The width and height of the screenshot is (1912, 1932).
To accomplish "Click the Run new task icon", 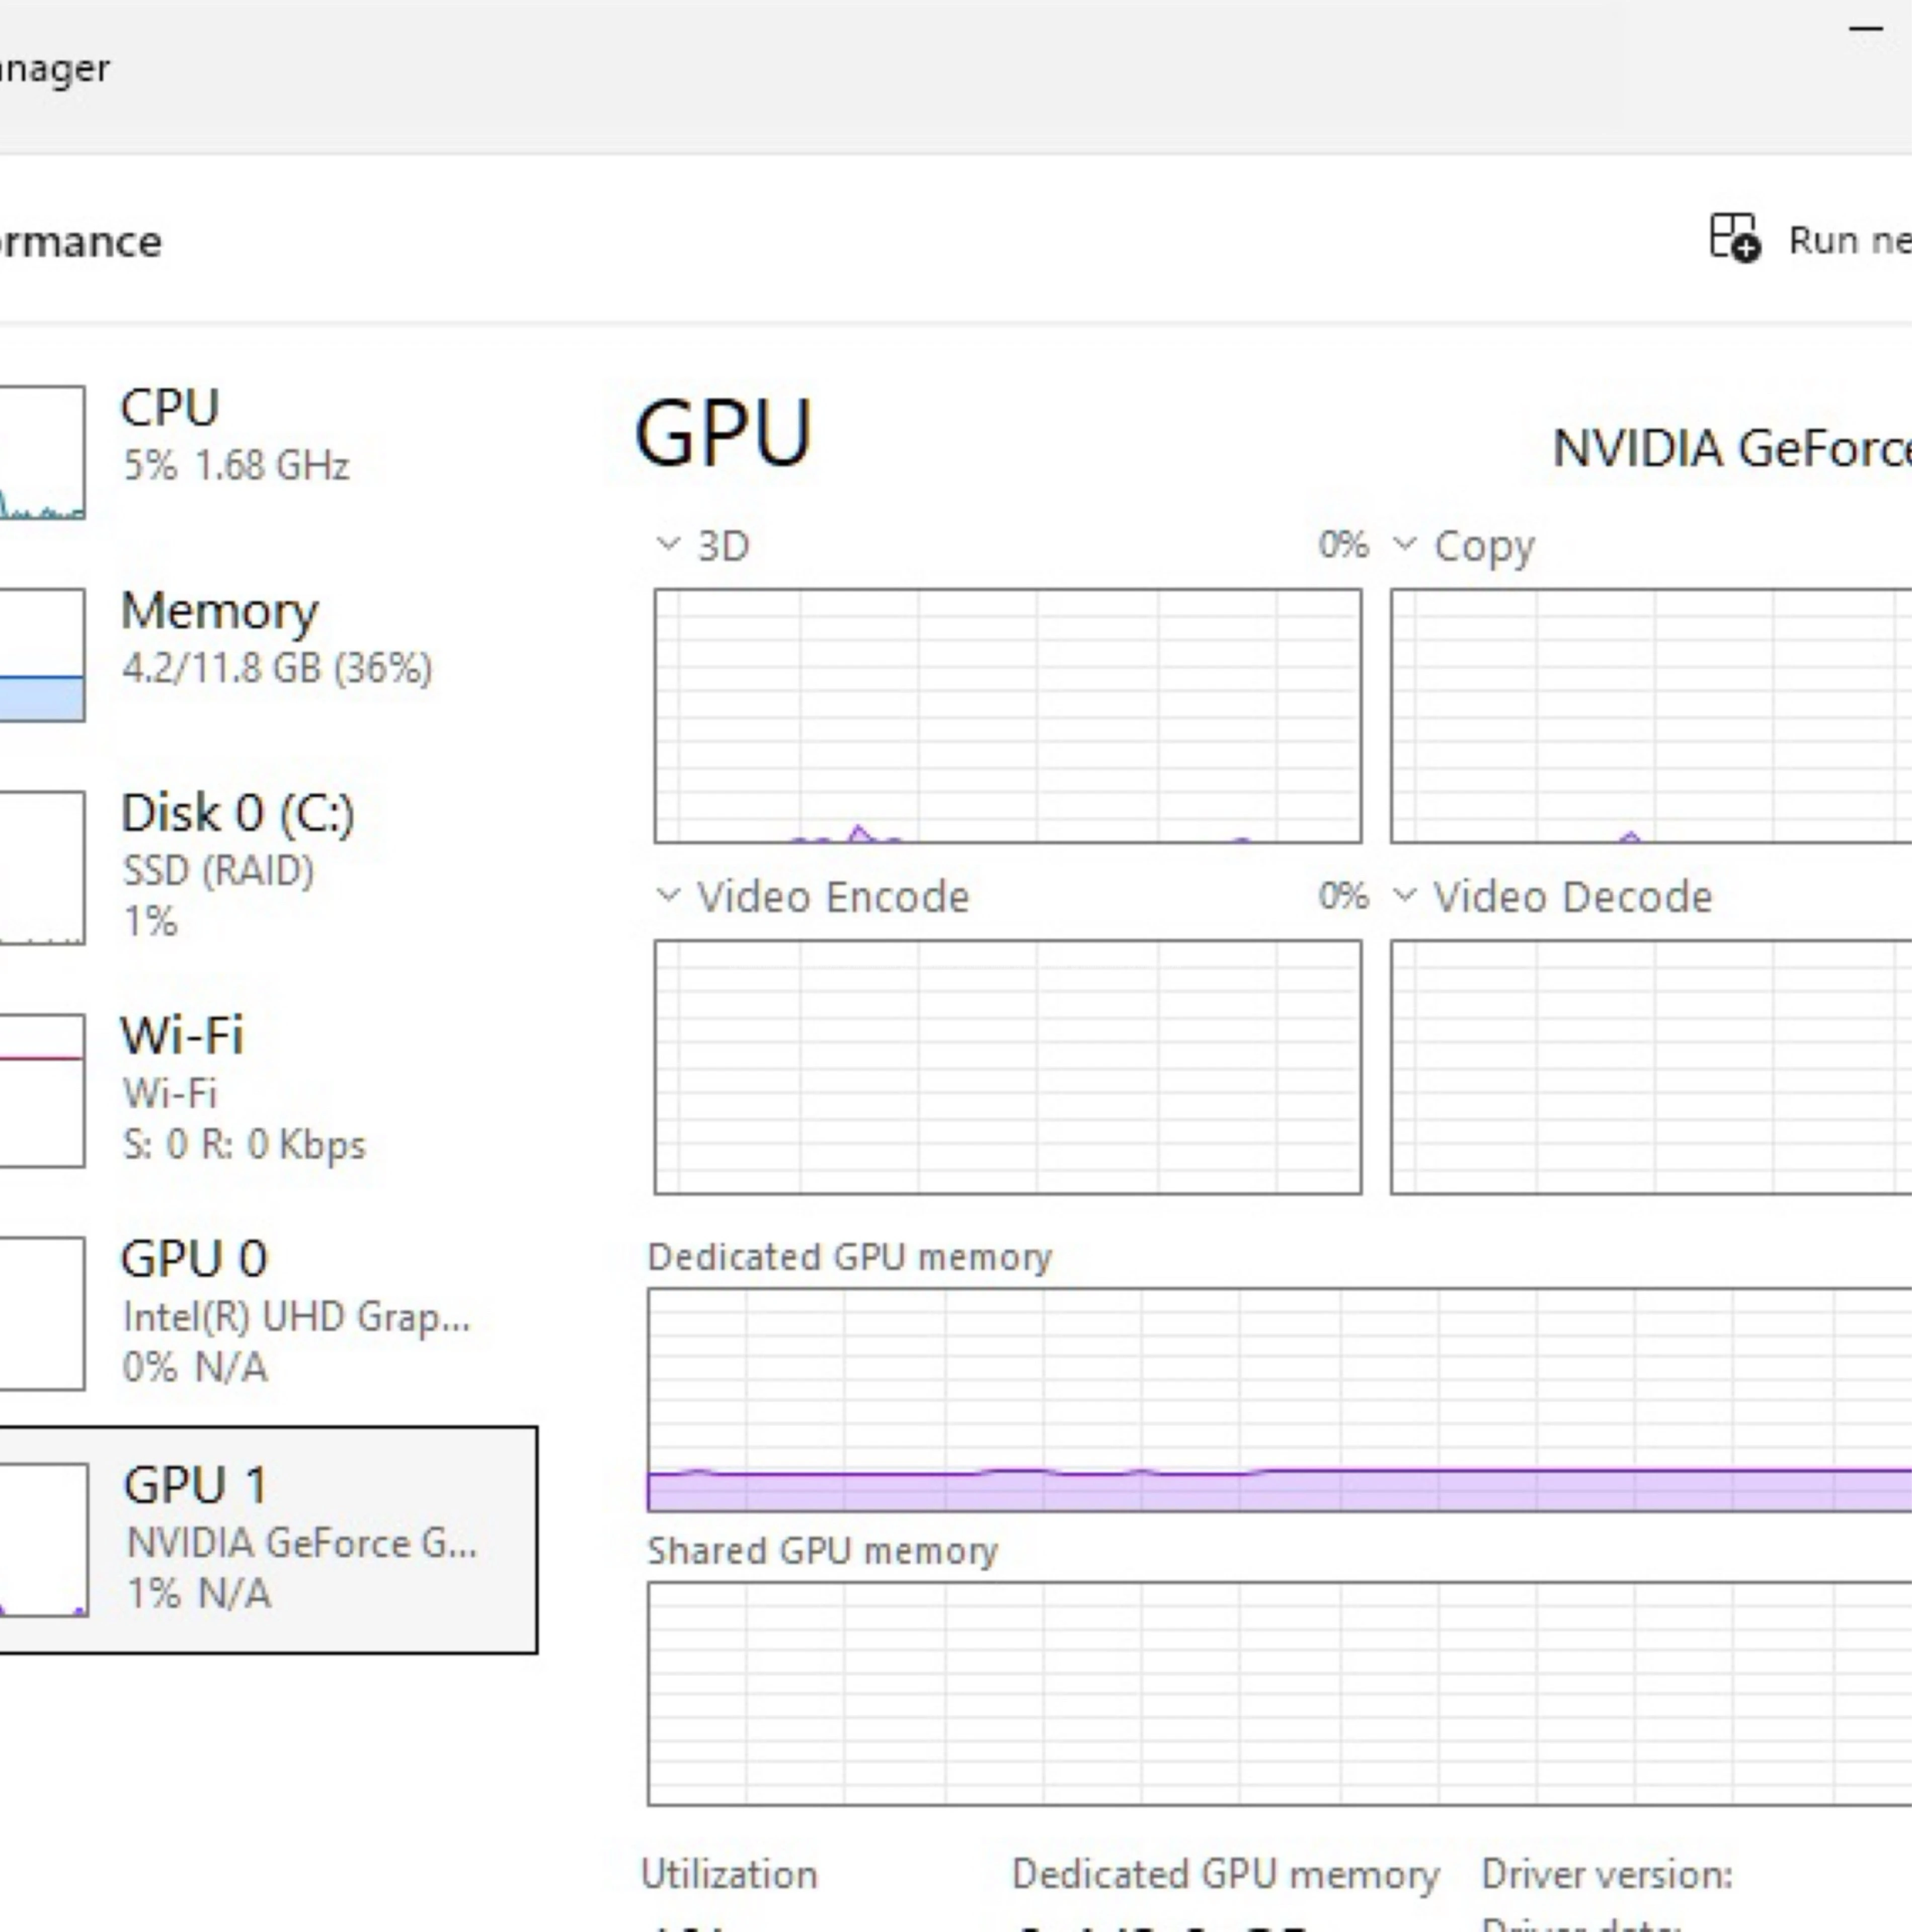I will 1734,238.
